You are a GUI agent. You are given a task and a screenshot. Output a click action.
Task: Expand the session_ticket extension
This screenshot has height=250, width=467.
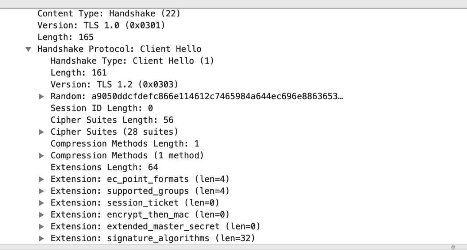click(42, 203)
